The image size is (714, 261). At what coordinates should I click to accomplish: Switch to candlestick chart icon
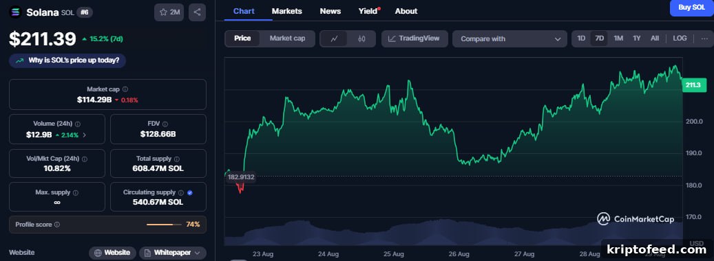[361, 38]
